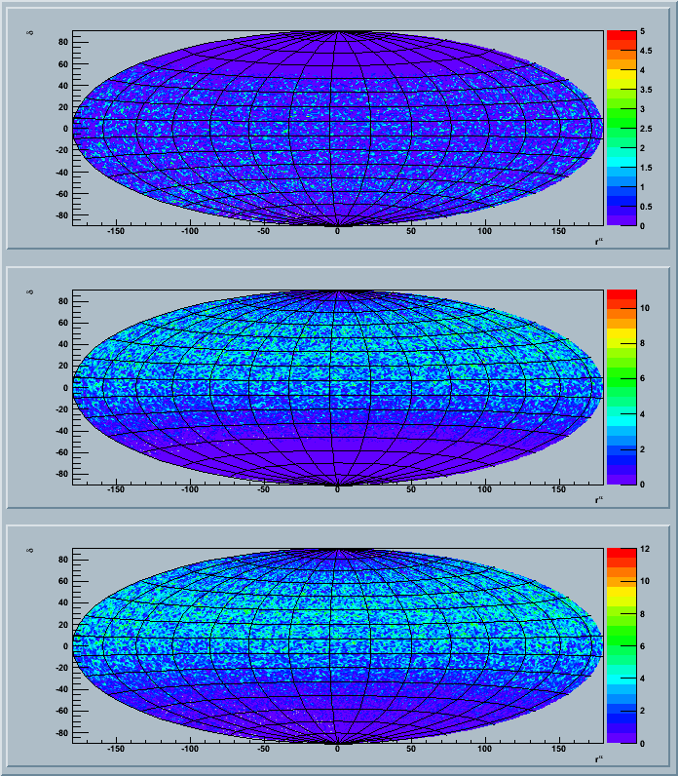Click the "-60" y-axis label in bottom plot
Screen dimensions: 678x776
tap(61, 711)
